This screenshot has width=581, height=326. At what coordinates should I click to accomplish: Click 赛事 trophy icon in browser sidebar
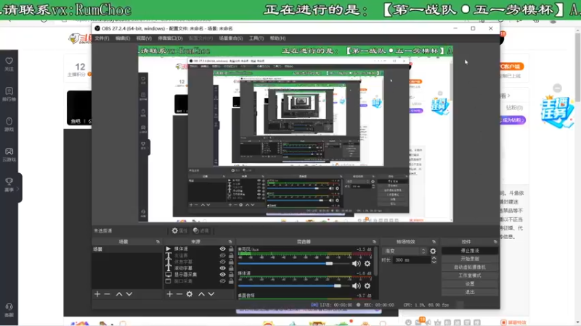9,182
